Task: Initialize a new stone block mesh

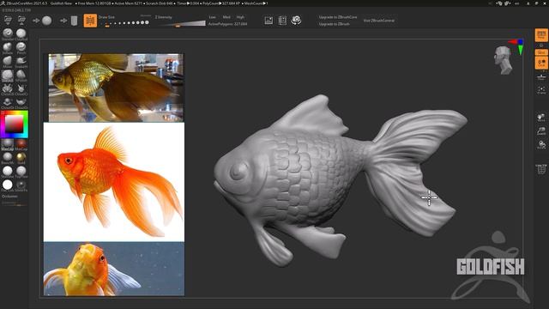Action: click(74, 21)
